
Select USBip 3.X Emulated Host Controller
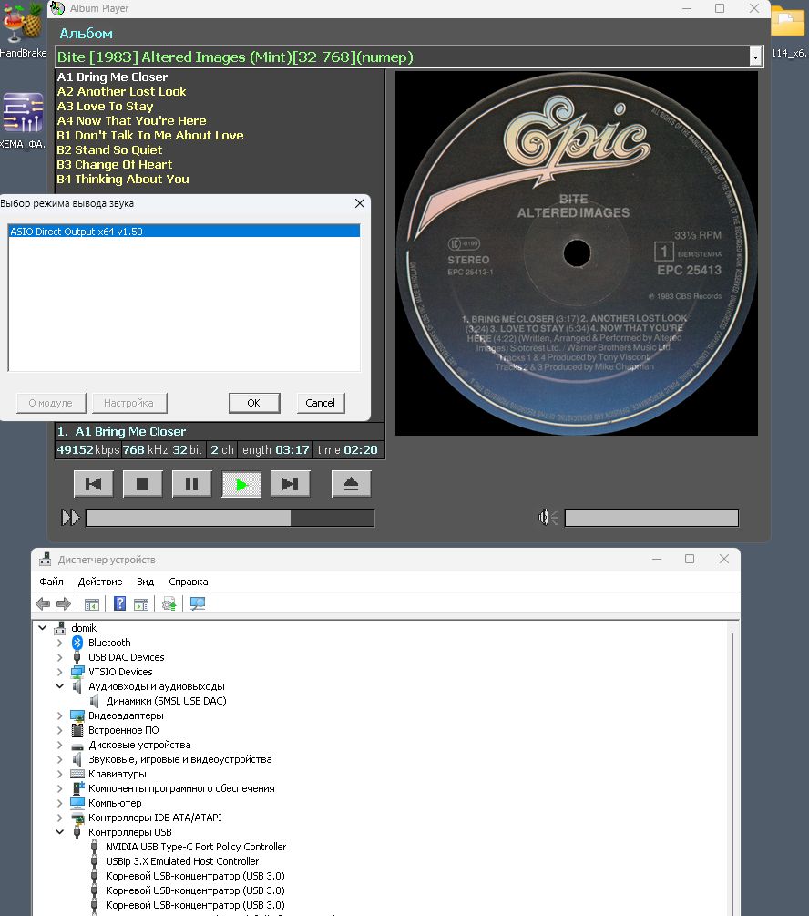(181, 861)
